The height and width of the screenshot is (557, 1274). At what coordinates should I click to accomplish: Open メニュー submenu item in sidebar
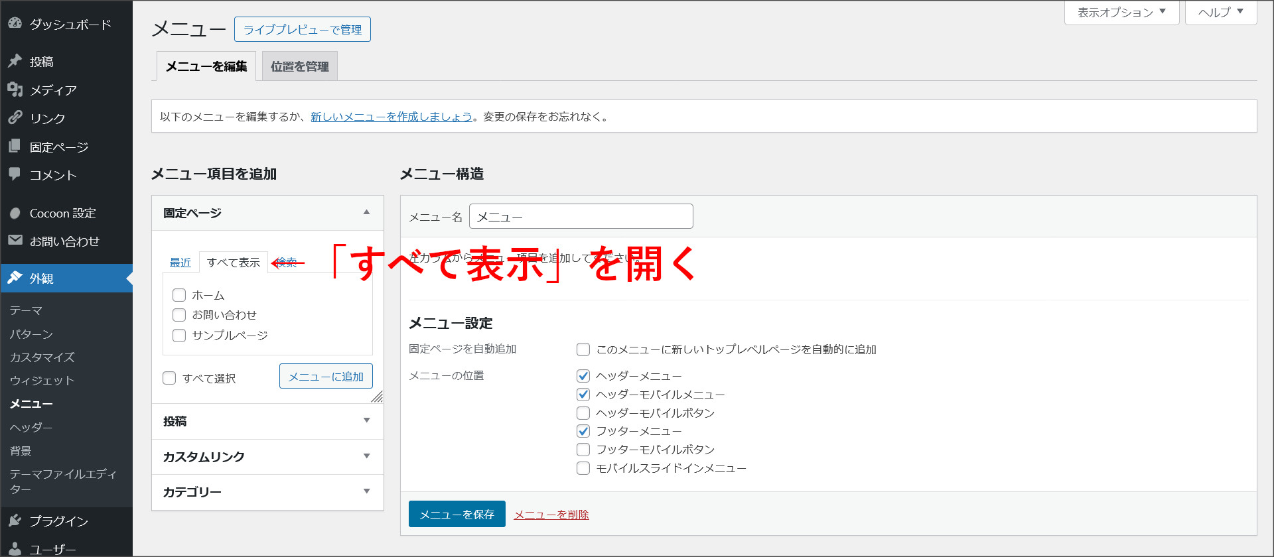tap(31, 404)
